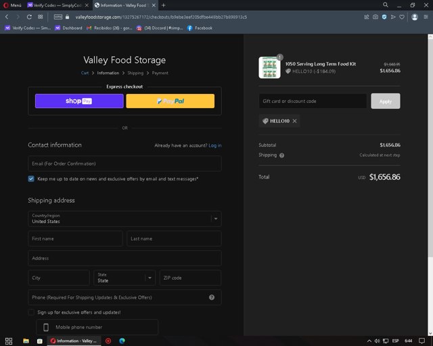Click the Cart breadcrumb link
The width and height of the screenshot is (433, 346).
(85, 73)
